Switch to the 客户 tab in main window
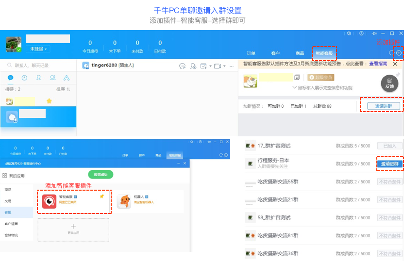This screenshot has width=404, height=261. click(275, 53)
